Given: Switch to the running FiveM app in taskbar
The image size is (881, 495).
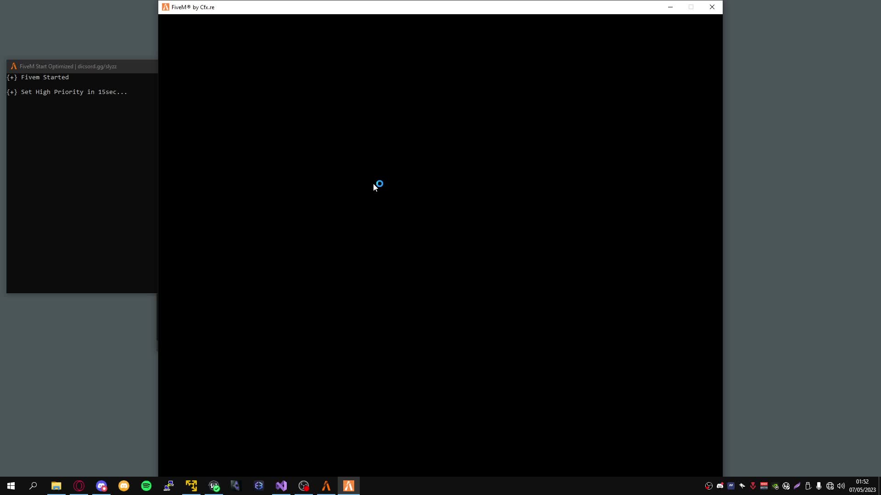Looking at the screenshot, I should pyautogui.click(x=349, y=486).
